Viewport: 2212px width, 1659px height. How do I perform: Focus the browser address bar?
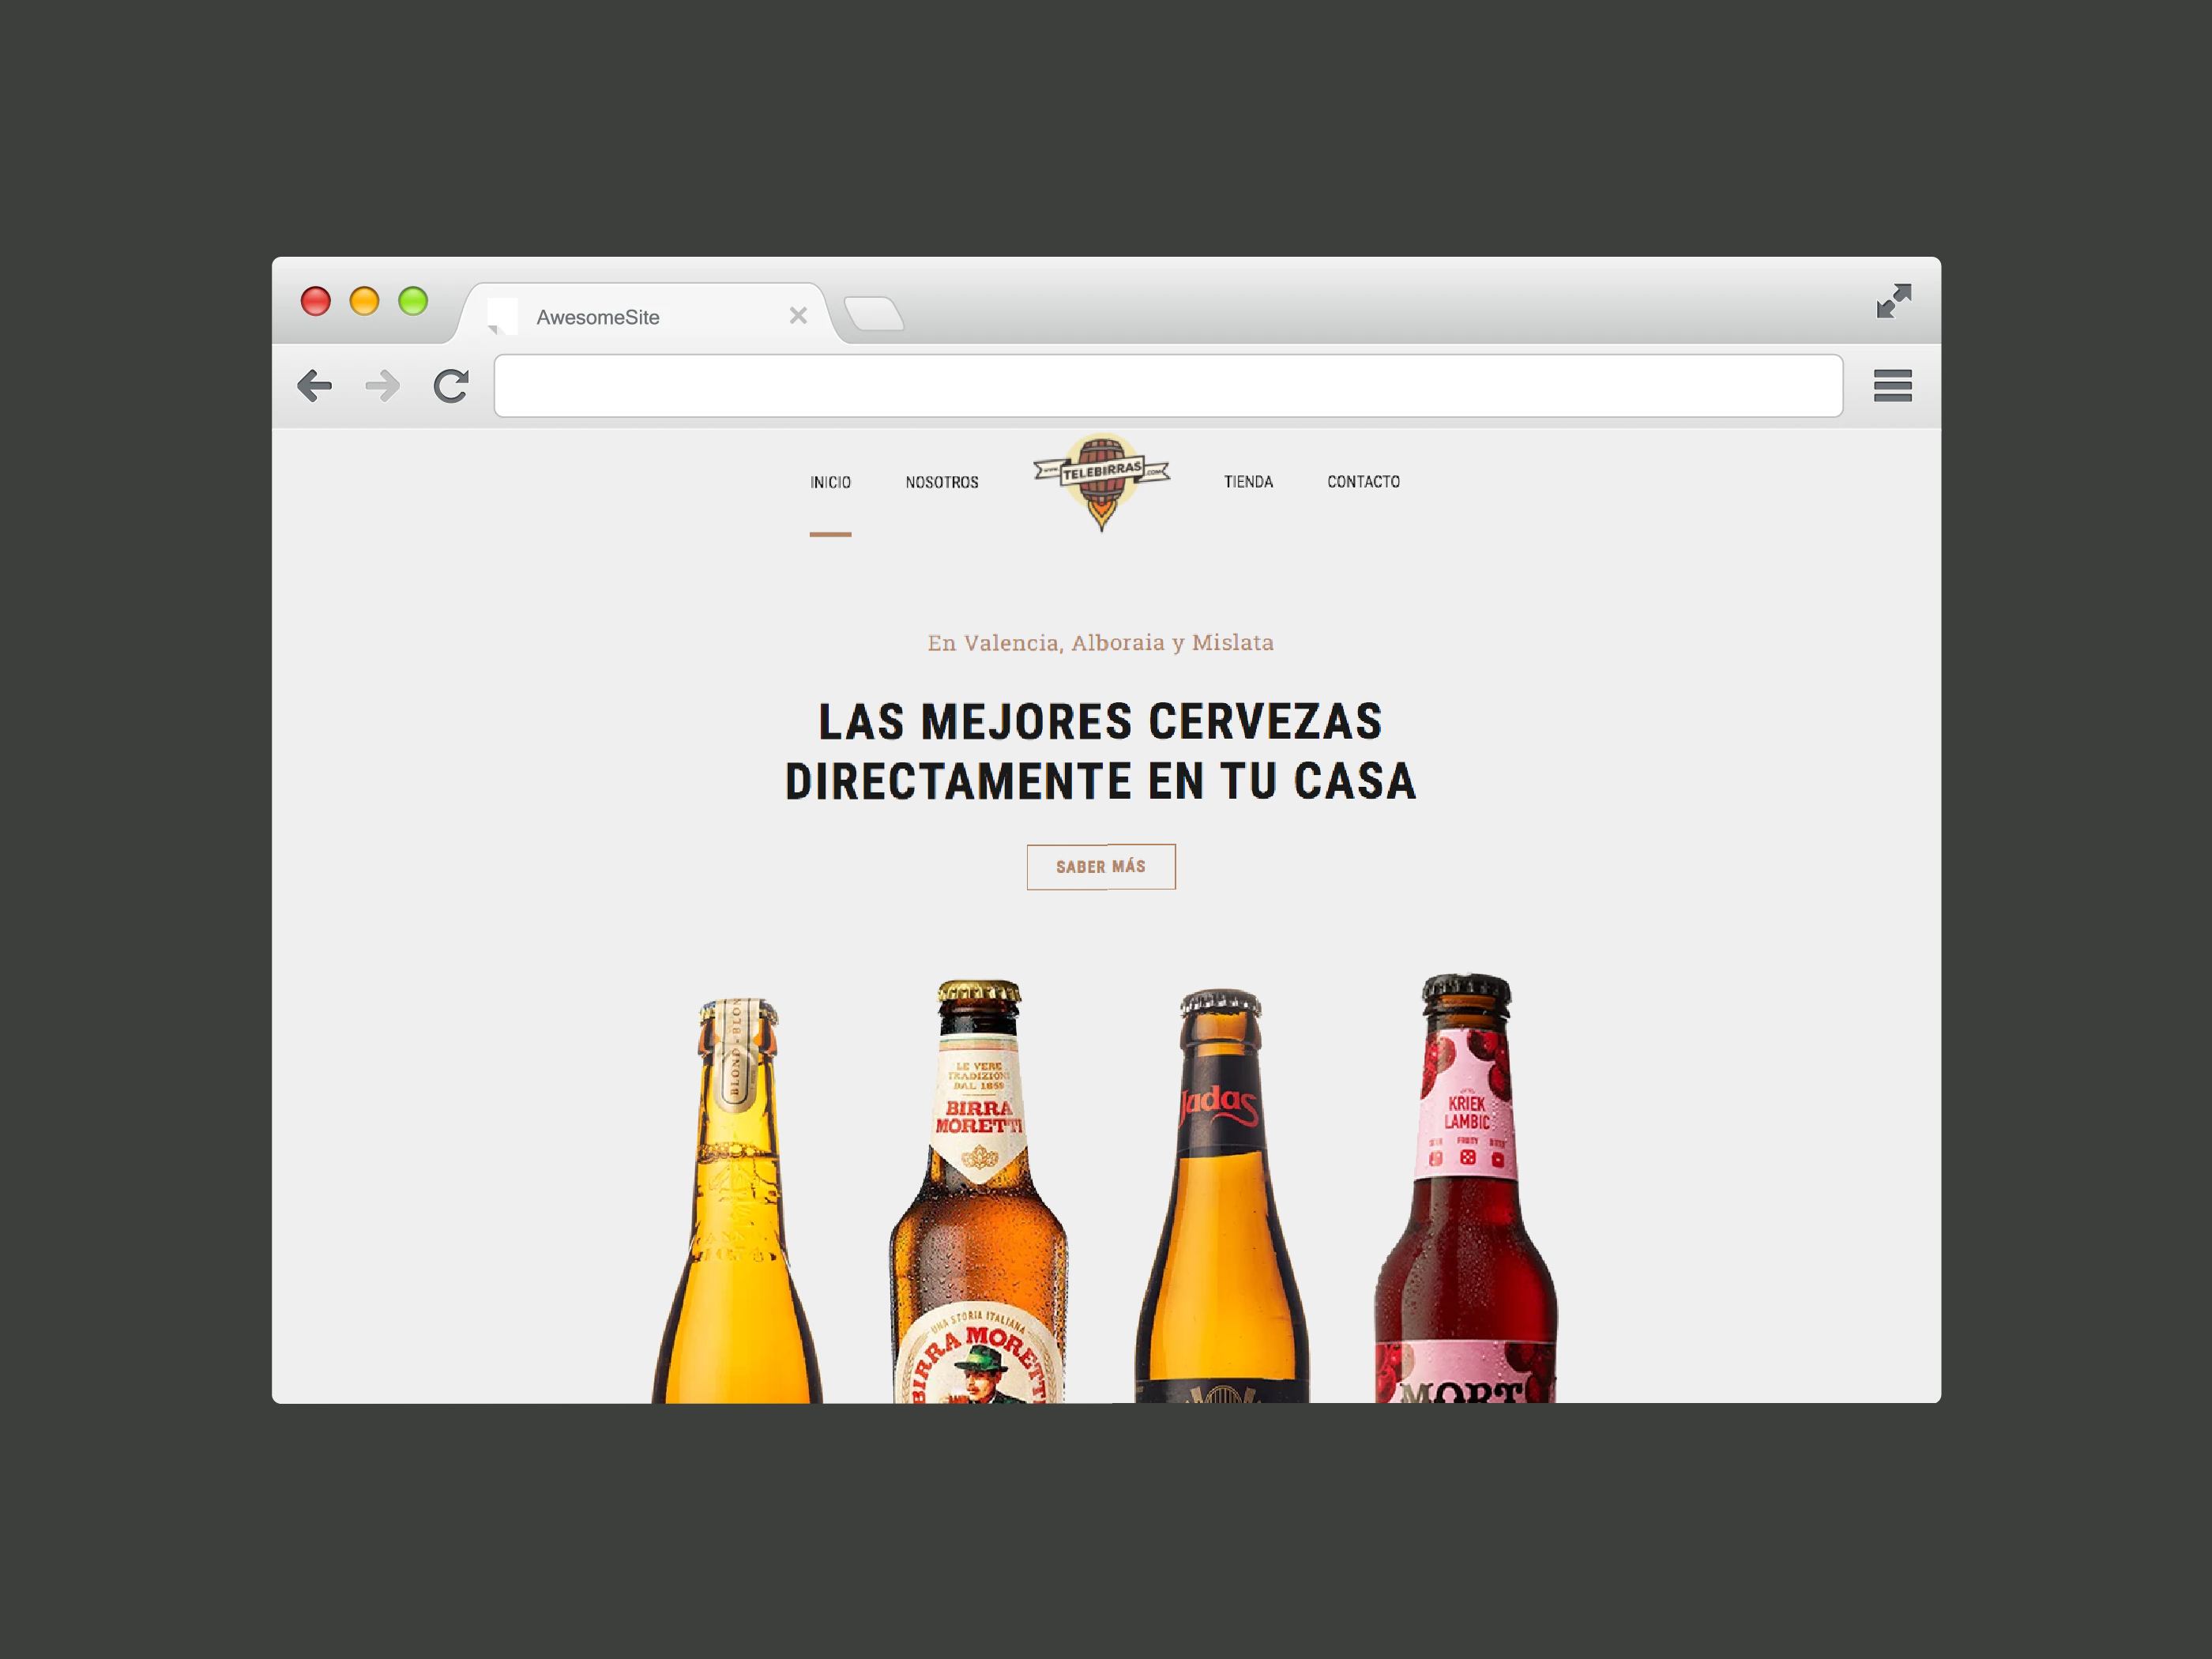tap(1168, 386)
